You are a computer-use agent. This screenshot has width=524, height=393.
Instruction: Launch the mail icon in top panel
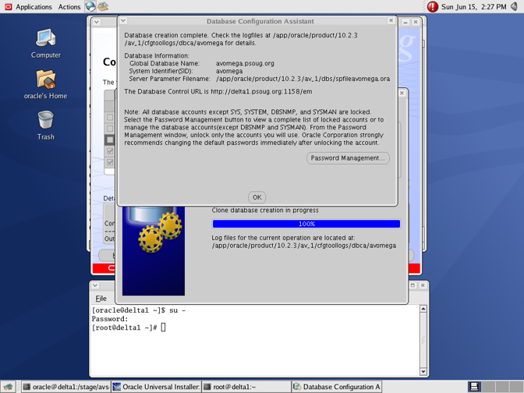pyautogui.click(x=103, y=6)
